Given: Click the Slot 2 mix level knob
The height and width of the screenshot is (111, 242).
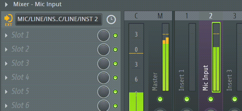Looking at the screenshot, I should [x=104, y=50].
